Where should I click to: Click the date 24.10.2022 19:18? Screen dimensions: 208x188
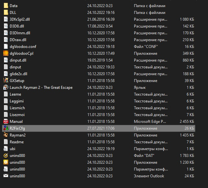(x=101, y=47)
